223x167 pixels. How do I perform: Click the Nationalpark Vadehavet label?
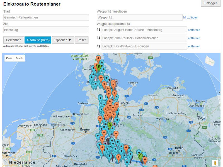[80, 57]
